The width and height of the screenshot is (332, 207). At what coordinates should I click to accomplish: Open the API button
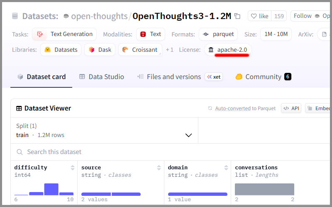(291, 108)
